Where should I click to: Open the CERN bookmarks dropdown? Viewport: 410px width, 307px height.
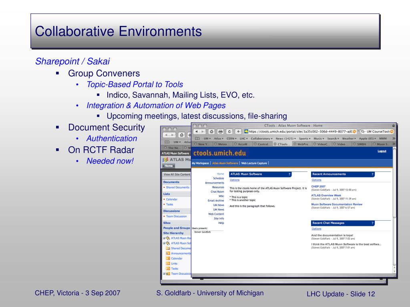231,139
